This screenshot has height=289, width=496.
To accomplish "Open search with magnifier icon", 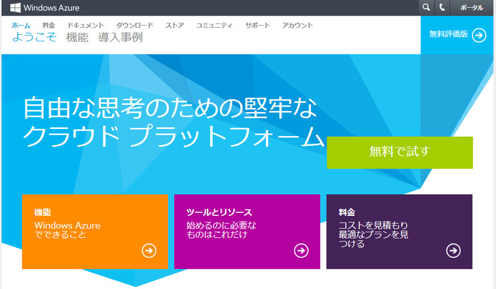I will coord(426,8).
